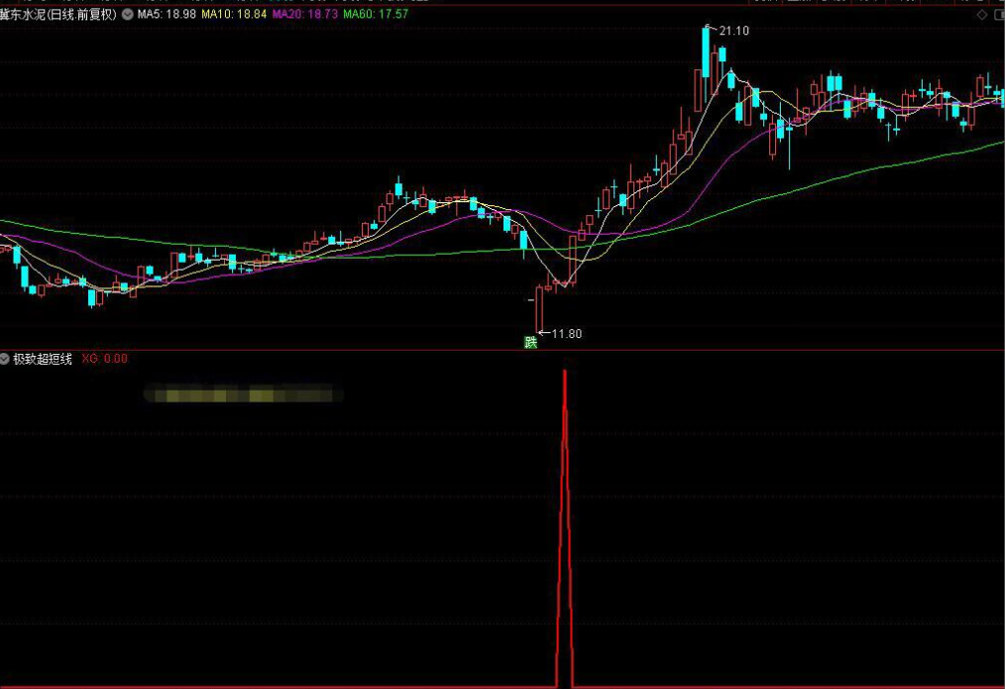Click the tall cyan candlestick at 21.10 peak
Screen dimensions: 1005x689
[706, 52]
